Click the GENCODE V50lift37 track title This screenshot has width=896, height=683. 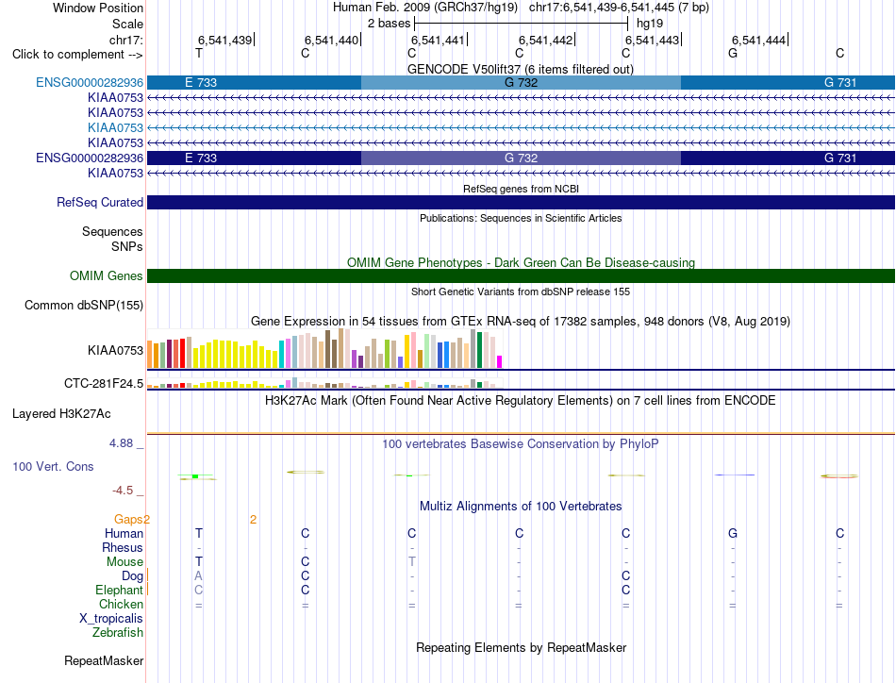[x=520, y=69]
